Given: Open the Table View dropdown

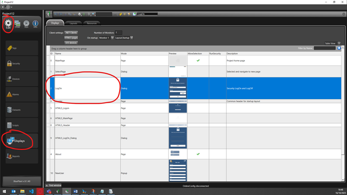Looking at the screenshot, I should (x=339, y=43).
